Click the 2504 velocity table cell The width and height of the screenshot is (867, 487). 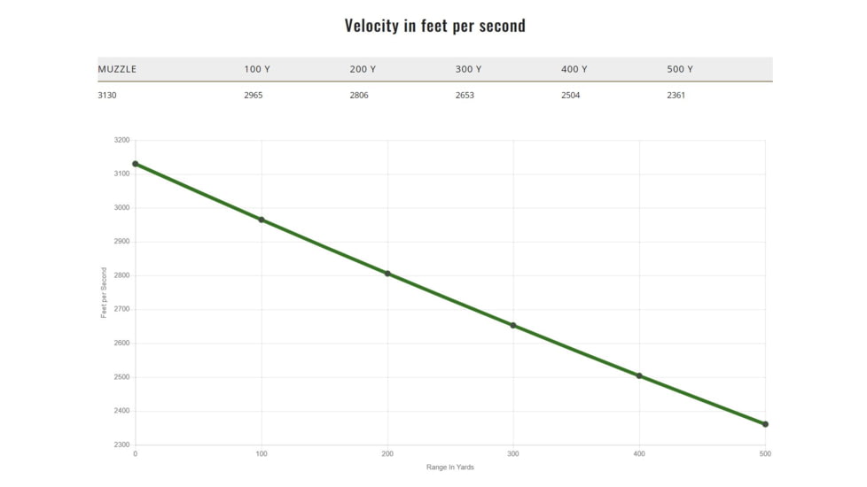coord(571,95)
